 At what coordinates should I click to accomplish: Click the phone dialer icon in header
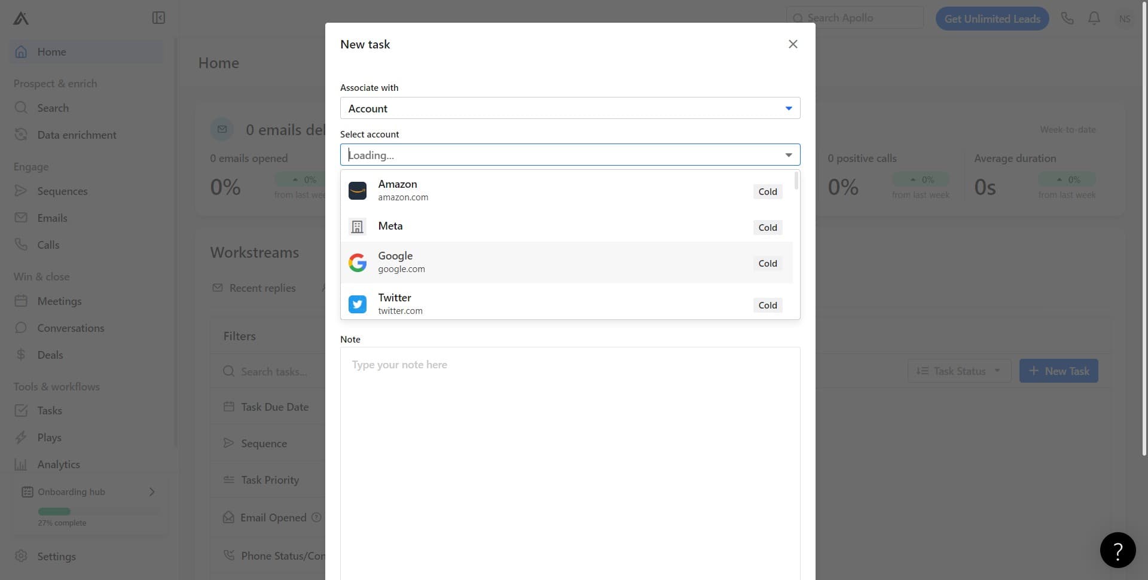click(1067, 19)
